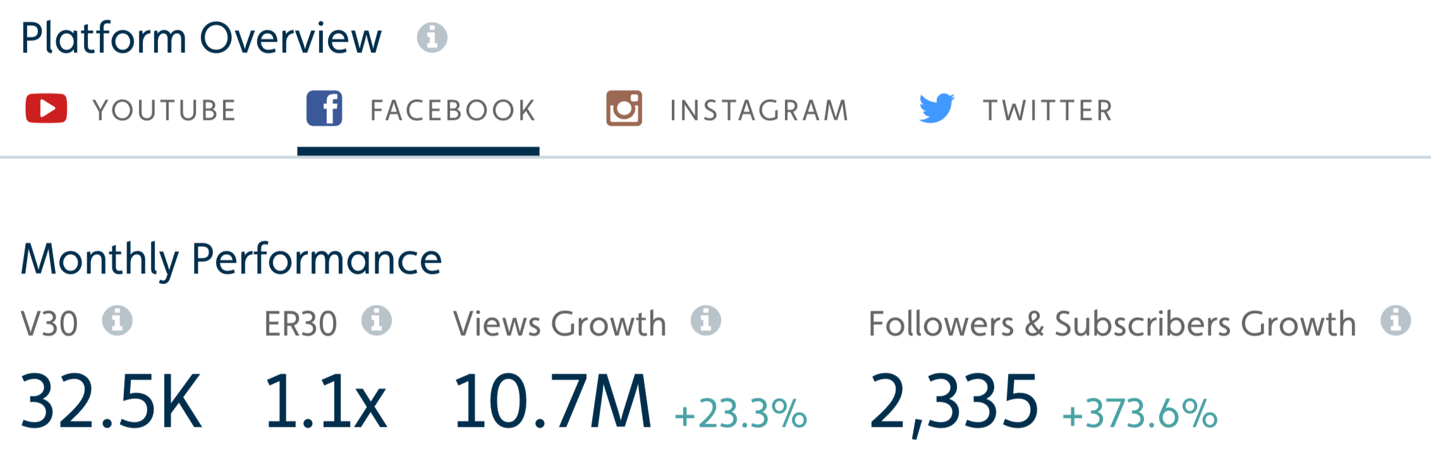1431x466 pixels.
Task: Click the Monthly Performance heading
Action: pos(231,260)
